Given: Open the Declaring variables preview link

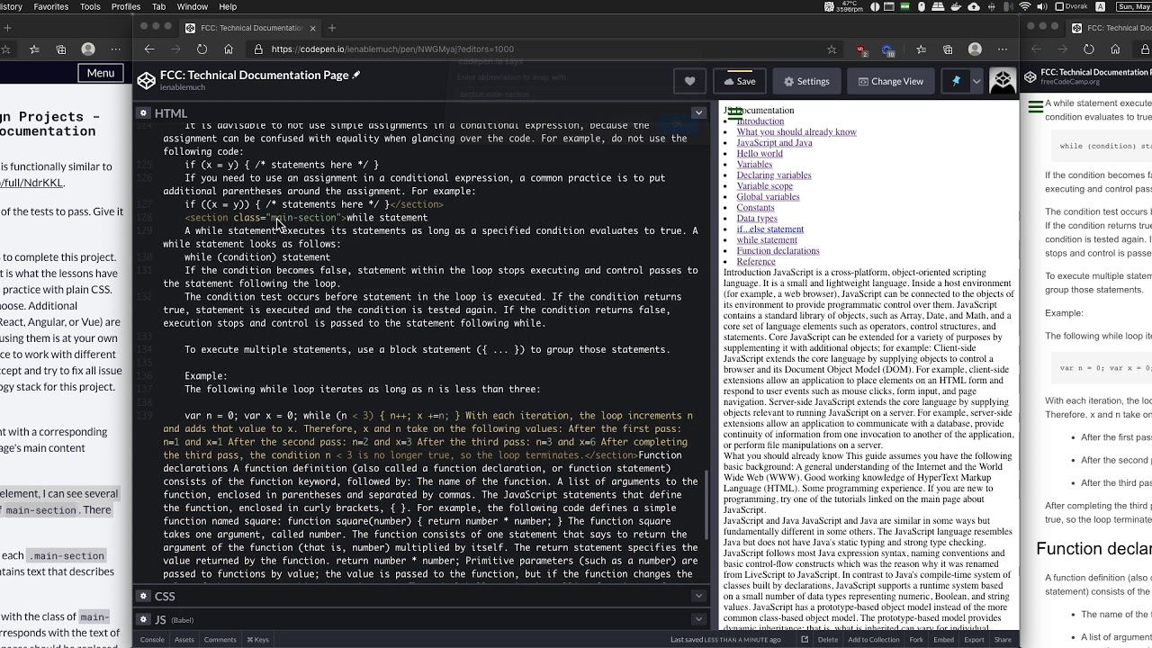Looking at the screenshot, I should point(774,175).
